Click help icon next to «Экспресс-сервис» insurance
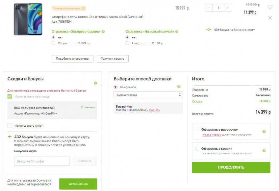The image size is (279, 191). pos(103,32)
